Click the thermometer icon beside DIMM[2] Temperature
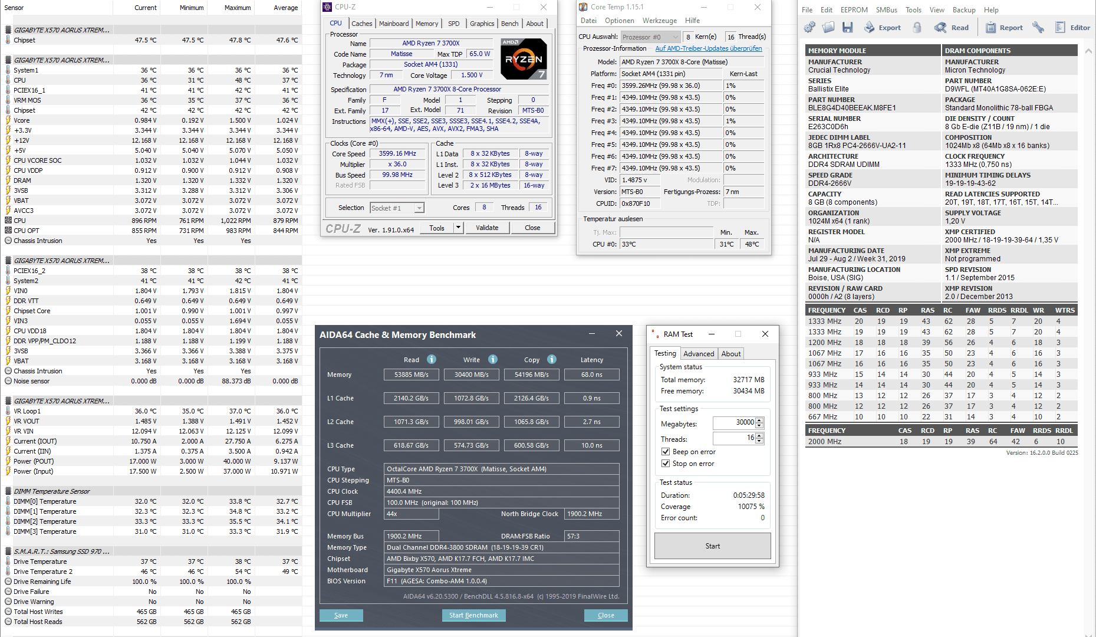The width and height of the screenshot is (1096, 637). (x=8, y=521)
